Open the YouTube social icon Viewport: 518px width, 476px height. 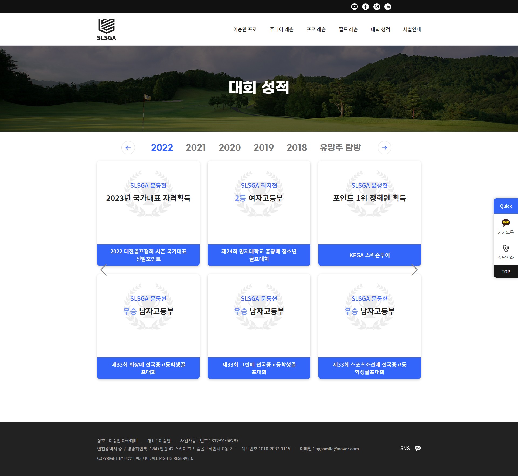pyautogui.click(x=354, y=6)
